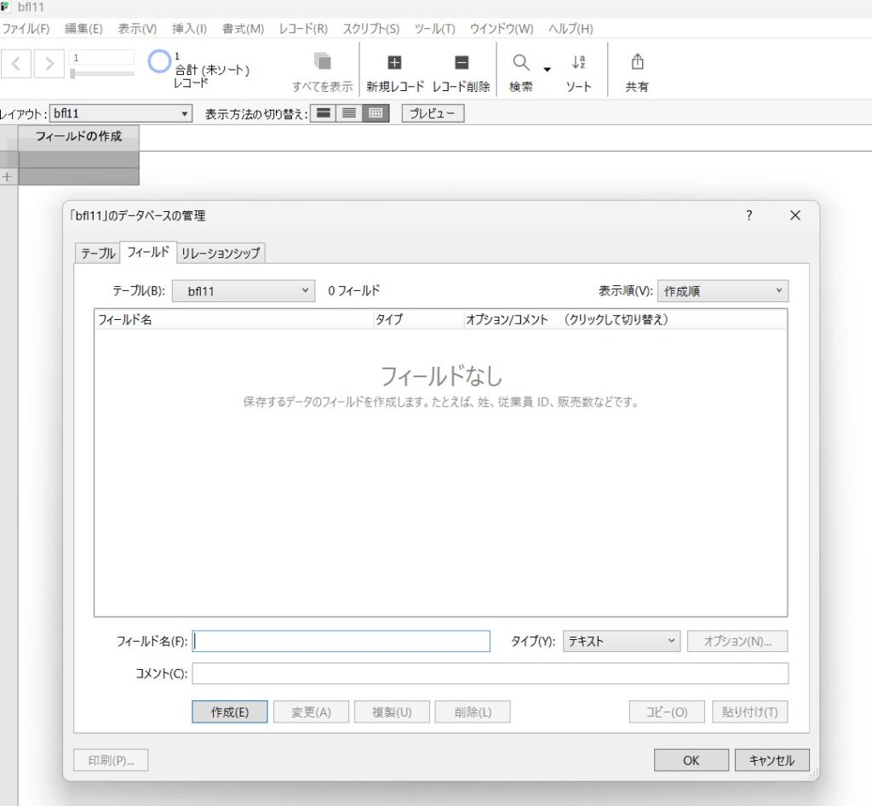Switch to Form view toggle button
The height and width of the screenshot is (806, 872).
(323, 113)
